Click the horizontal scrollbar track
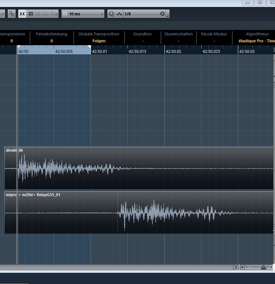 (116, 267)
